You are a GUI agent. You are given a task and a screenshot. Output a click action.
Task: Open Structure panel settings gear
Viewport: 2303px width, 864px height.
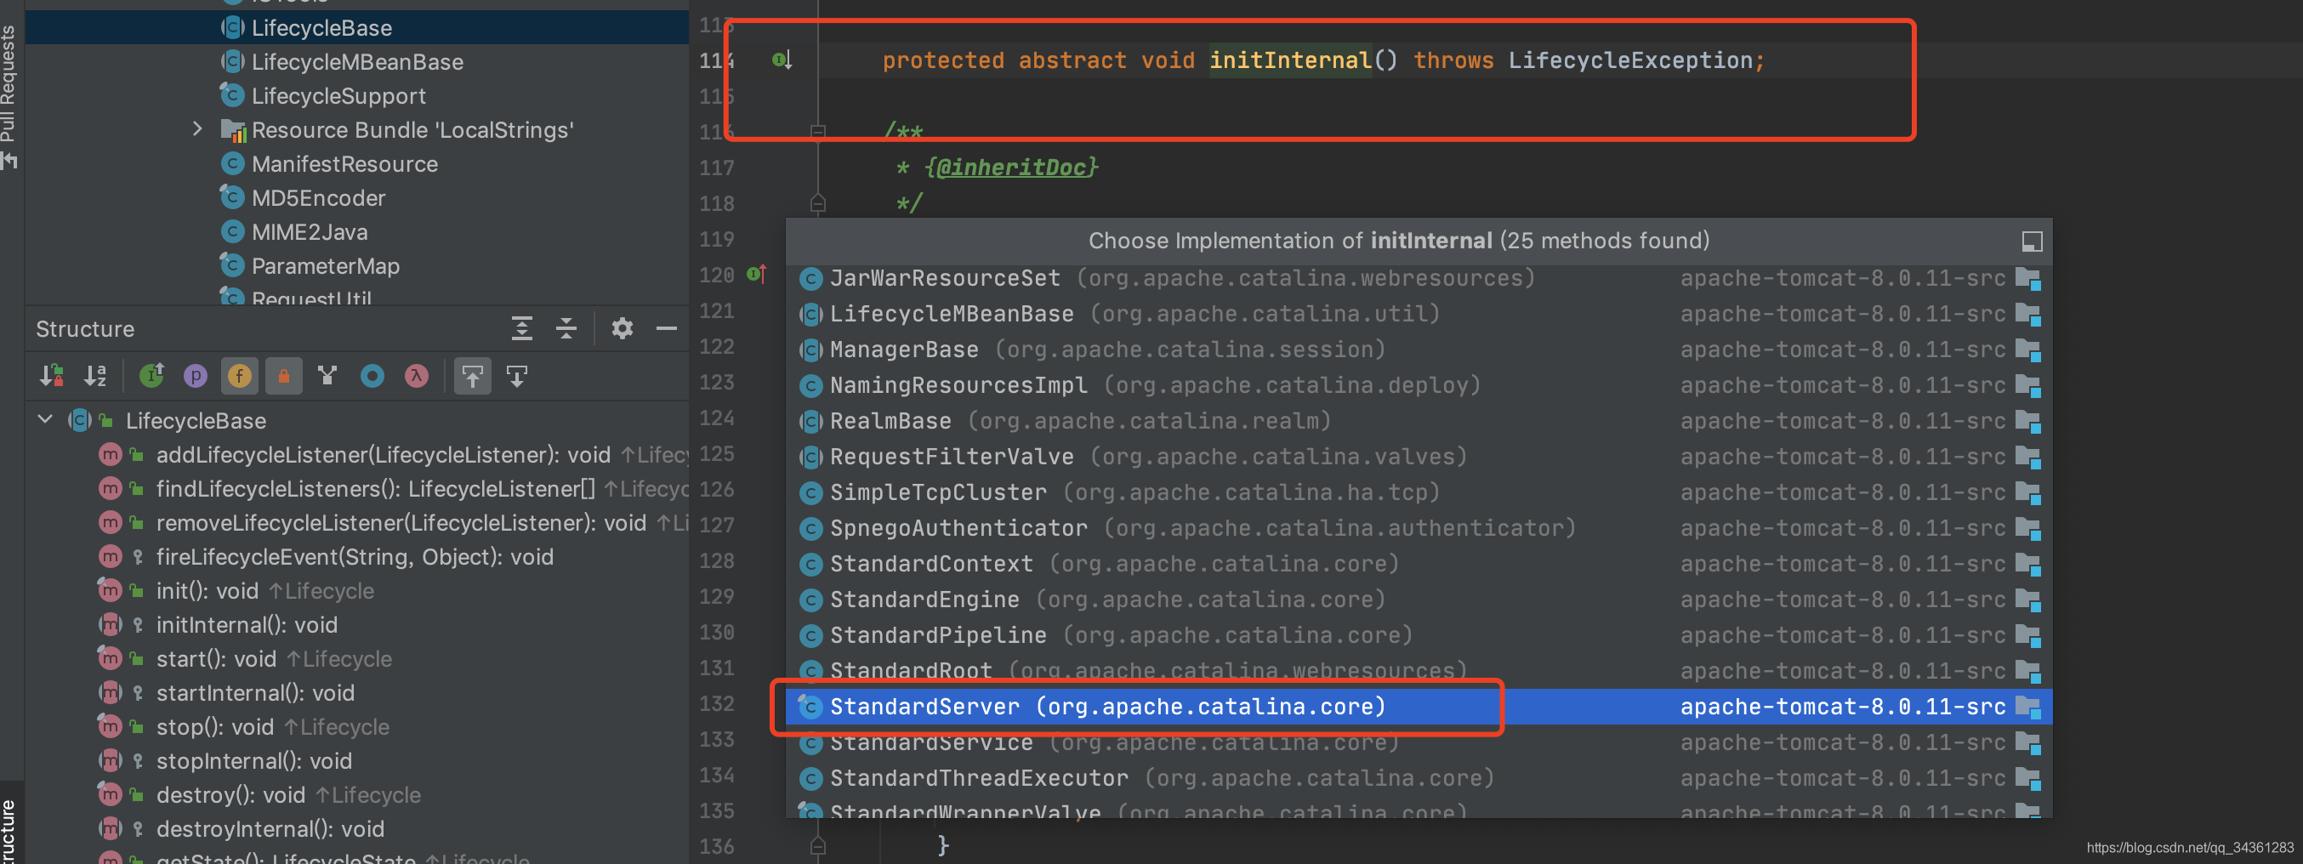pyautogui.click(x=623, y=329)
